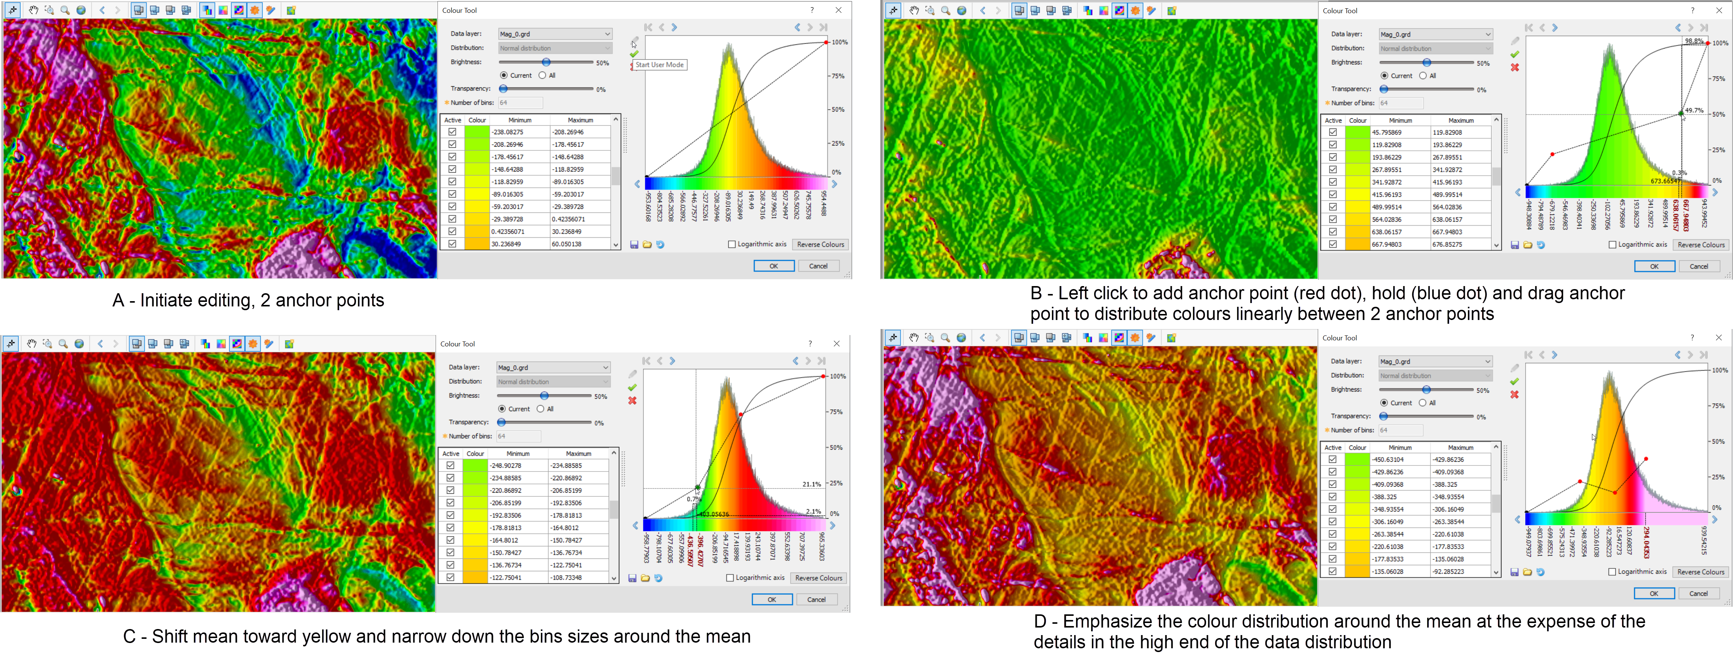The height and width of the screenshot is (669, 1733).
Task: Expand Data layer Mag_0.grd dropdown in panel D
Action: [x=1435, y=361]
